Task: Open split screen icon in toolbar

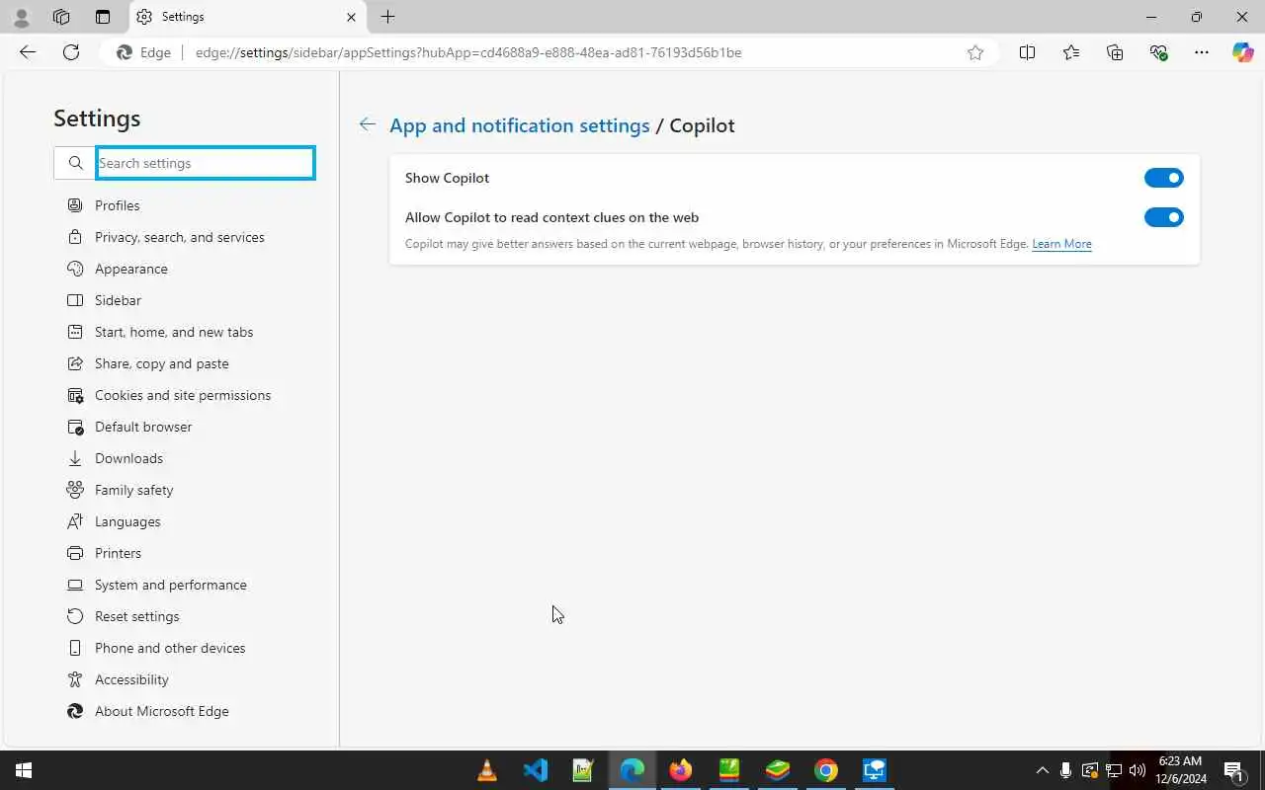Action: click(1027, 52)
